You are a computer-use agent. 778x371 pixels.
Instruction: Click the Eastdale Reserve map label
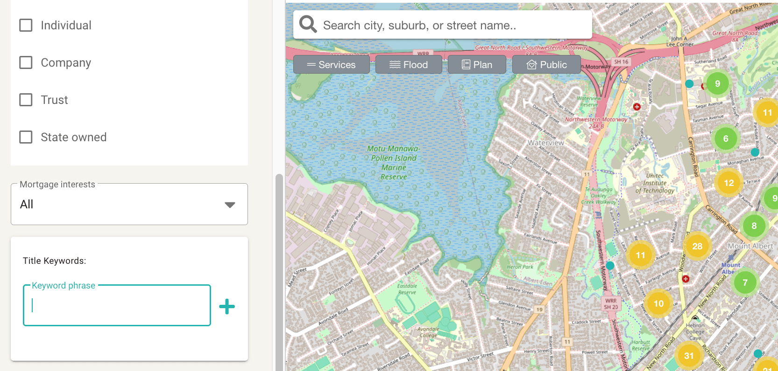pos(407,289)
